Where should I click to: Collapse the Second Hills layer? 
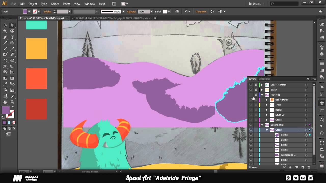262,125
